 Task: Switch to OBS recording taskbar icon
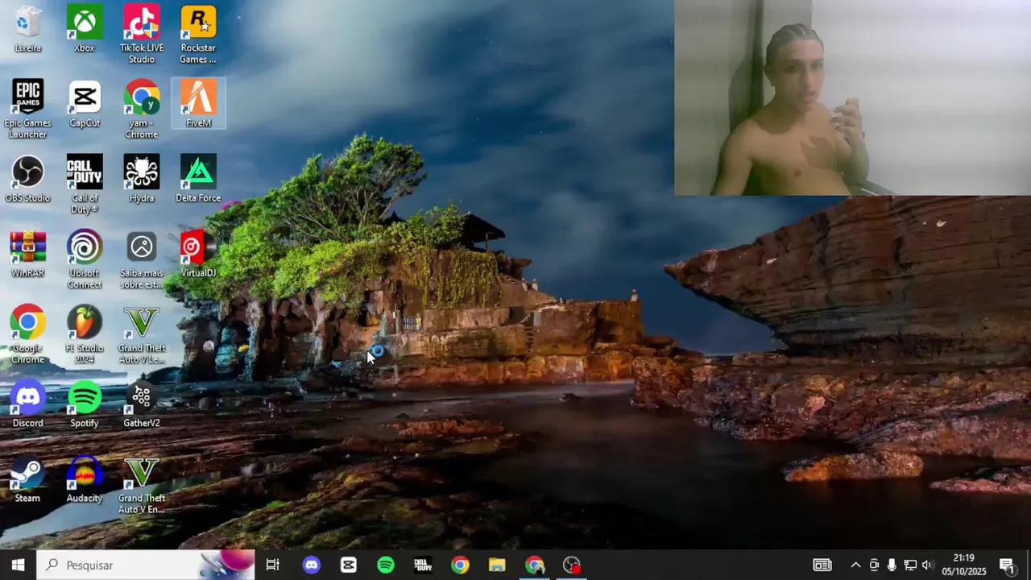(572, 565)
